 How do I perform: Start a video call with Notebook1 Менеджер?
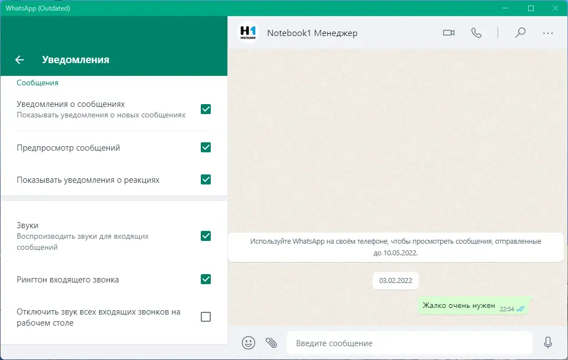[448, 33]
